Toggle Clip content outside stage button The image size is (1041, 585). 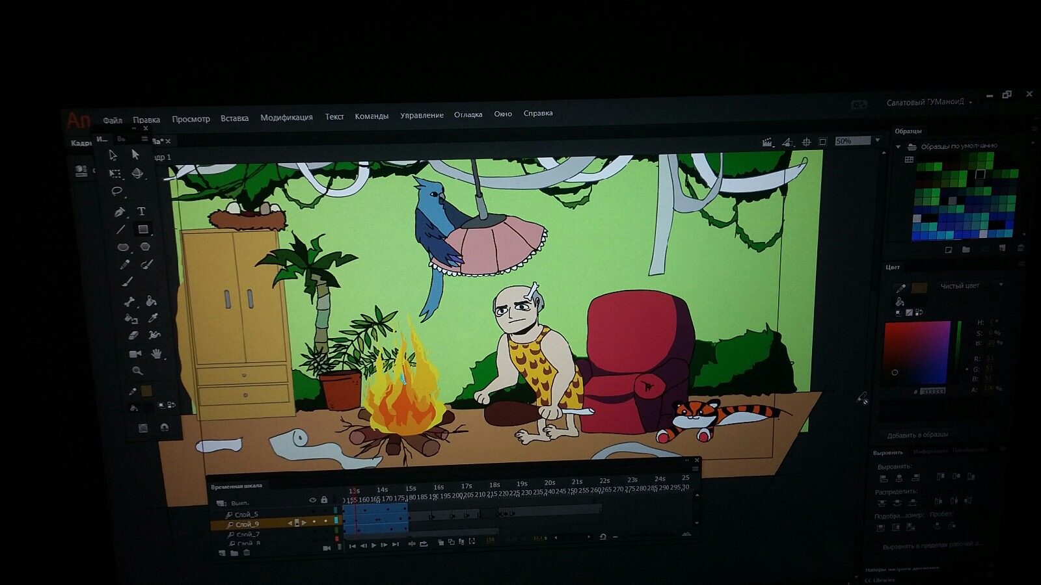click(x=822, y=142)
